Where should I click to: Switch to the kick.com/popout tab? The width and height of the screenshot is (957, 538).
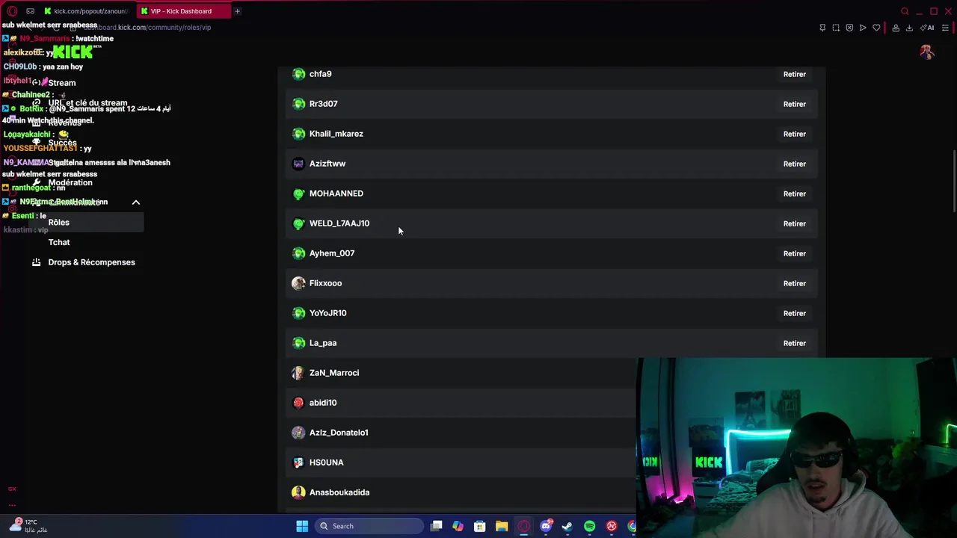click(87, 11)
